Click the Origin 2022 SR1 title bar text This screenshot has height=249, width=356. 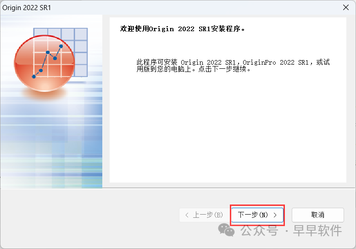[x=27, y=8]
